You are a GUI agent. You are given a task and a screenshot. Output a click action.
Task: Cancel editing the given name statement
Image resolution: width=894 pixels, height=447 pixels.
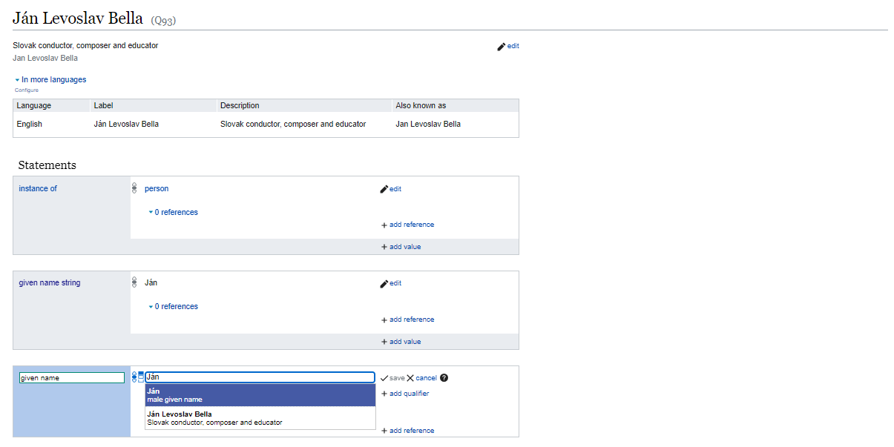(x=425, y=378)
